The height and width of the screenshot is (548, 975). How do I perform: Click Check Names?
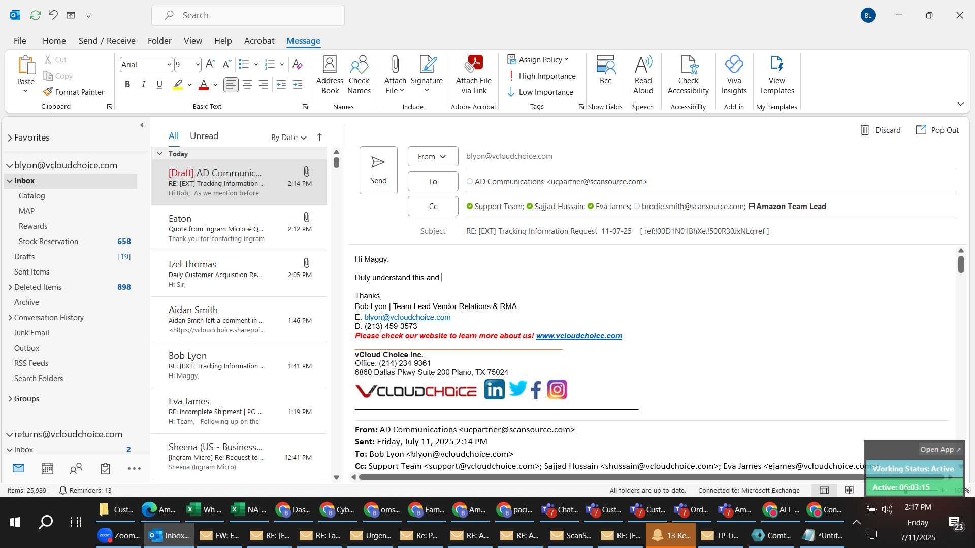click(359, 75)
